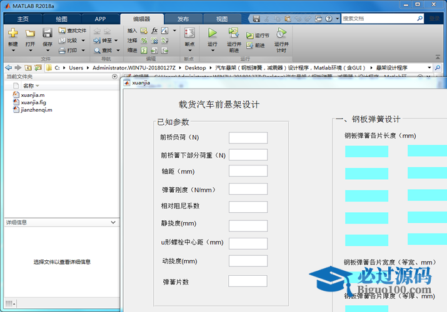Click the spring stiffness (弹簧刚度) input box
This screenshot has width=447, height=312.
point(248,189)
